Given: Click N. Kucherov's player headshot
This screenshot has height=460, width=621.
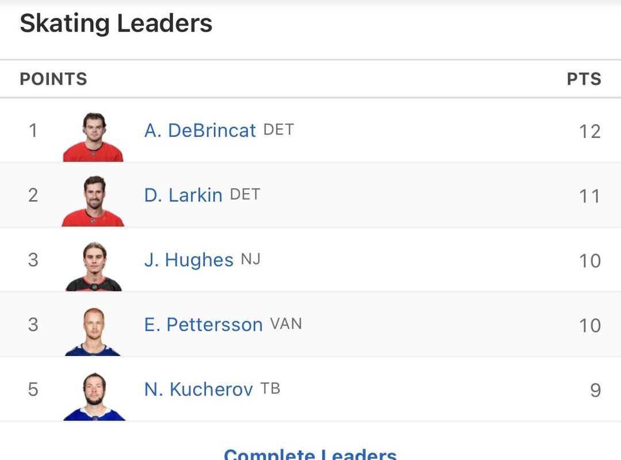Looking at the screenshot, I should [94, 396].
